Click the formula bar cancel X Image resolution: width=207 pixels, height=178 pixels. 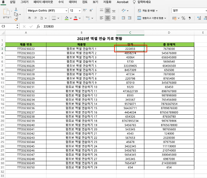24,27
